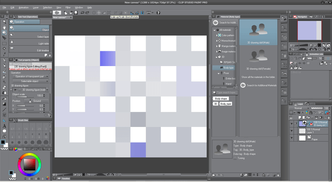
Task: Select the Selection area marquee tool
Action: [x=4, y=44]
